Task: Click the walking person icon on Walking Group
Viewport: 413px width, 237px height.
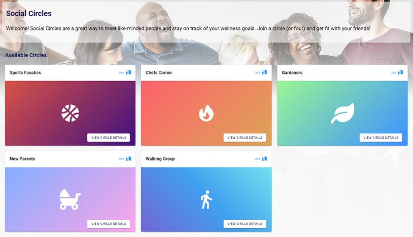Action: 206,200
